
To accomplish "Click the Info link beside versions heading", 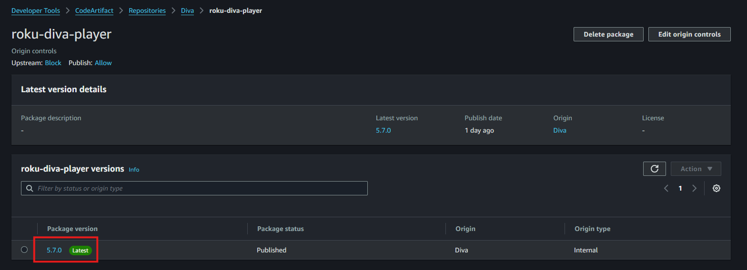I will (x=134, y=170).
